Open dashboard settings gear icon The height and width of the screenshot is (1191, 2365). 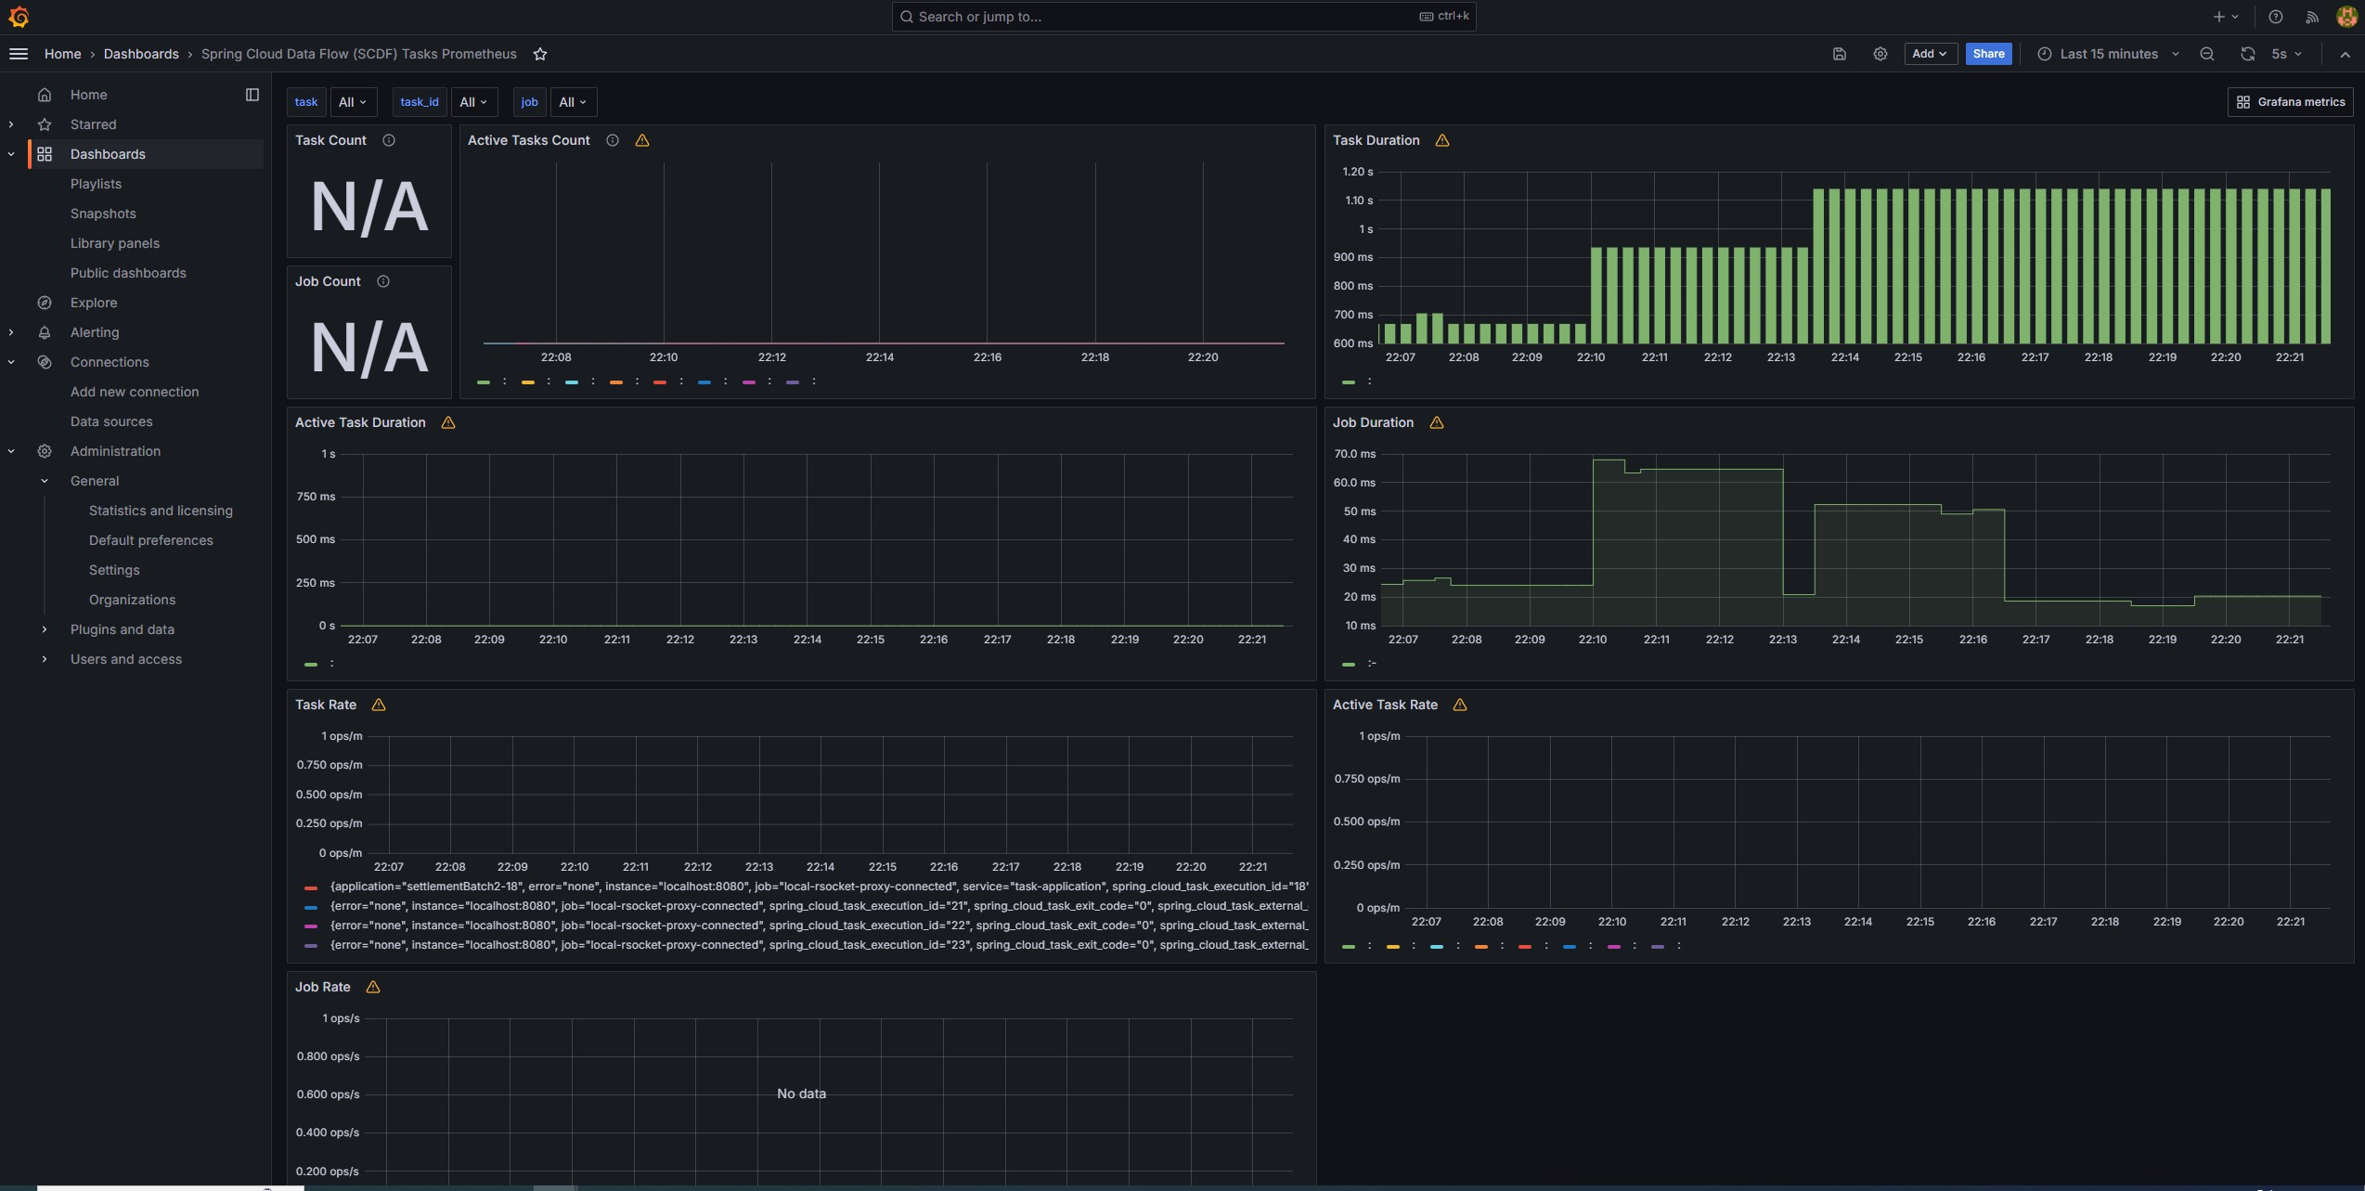(1880, 54)
